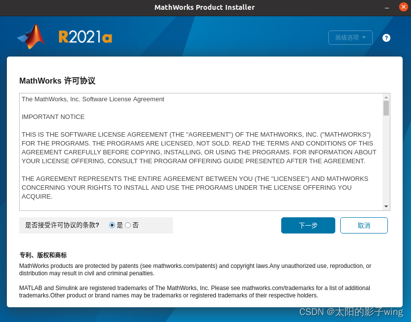
Task: Open Advanced Options via 高级选项
Action: (350, 37)
